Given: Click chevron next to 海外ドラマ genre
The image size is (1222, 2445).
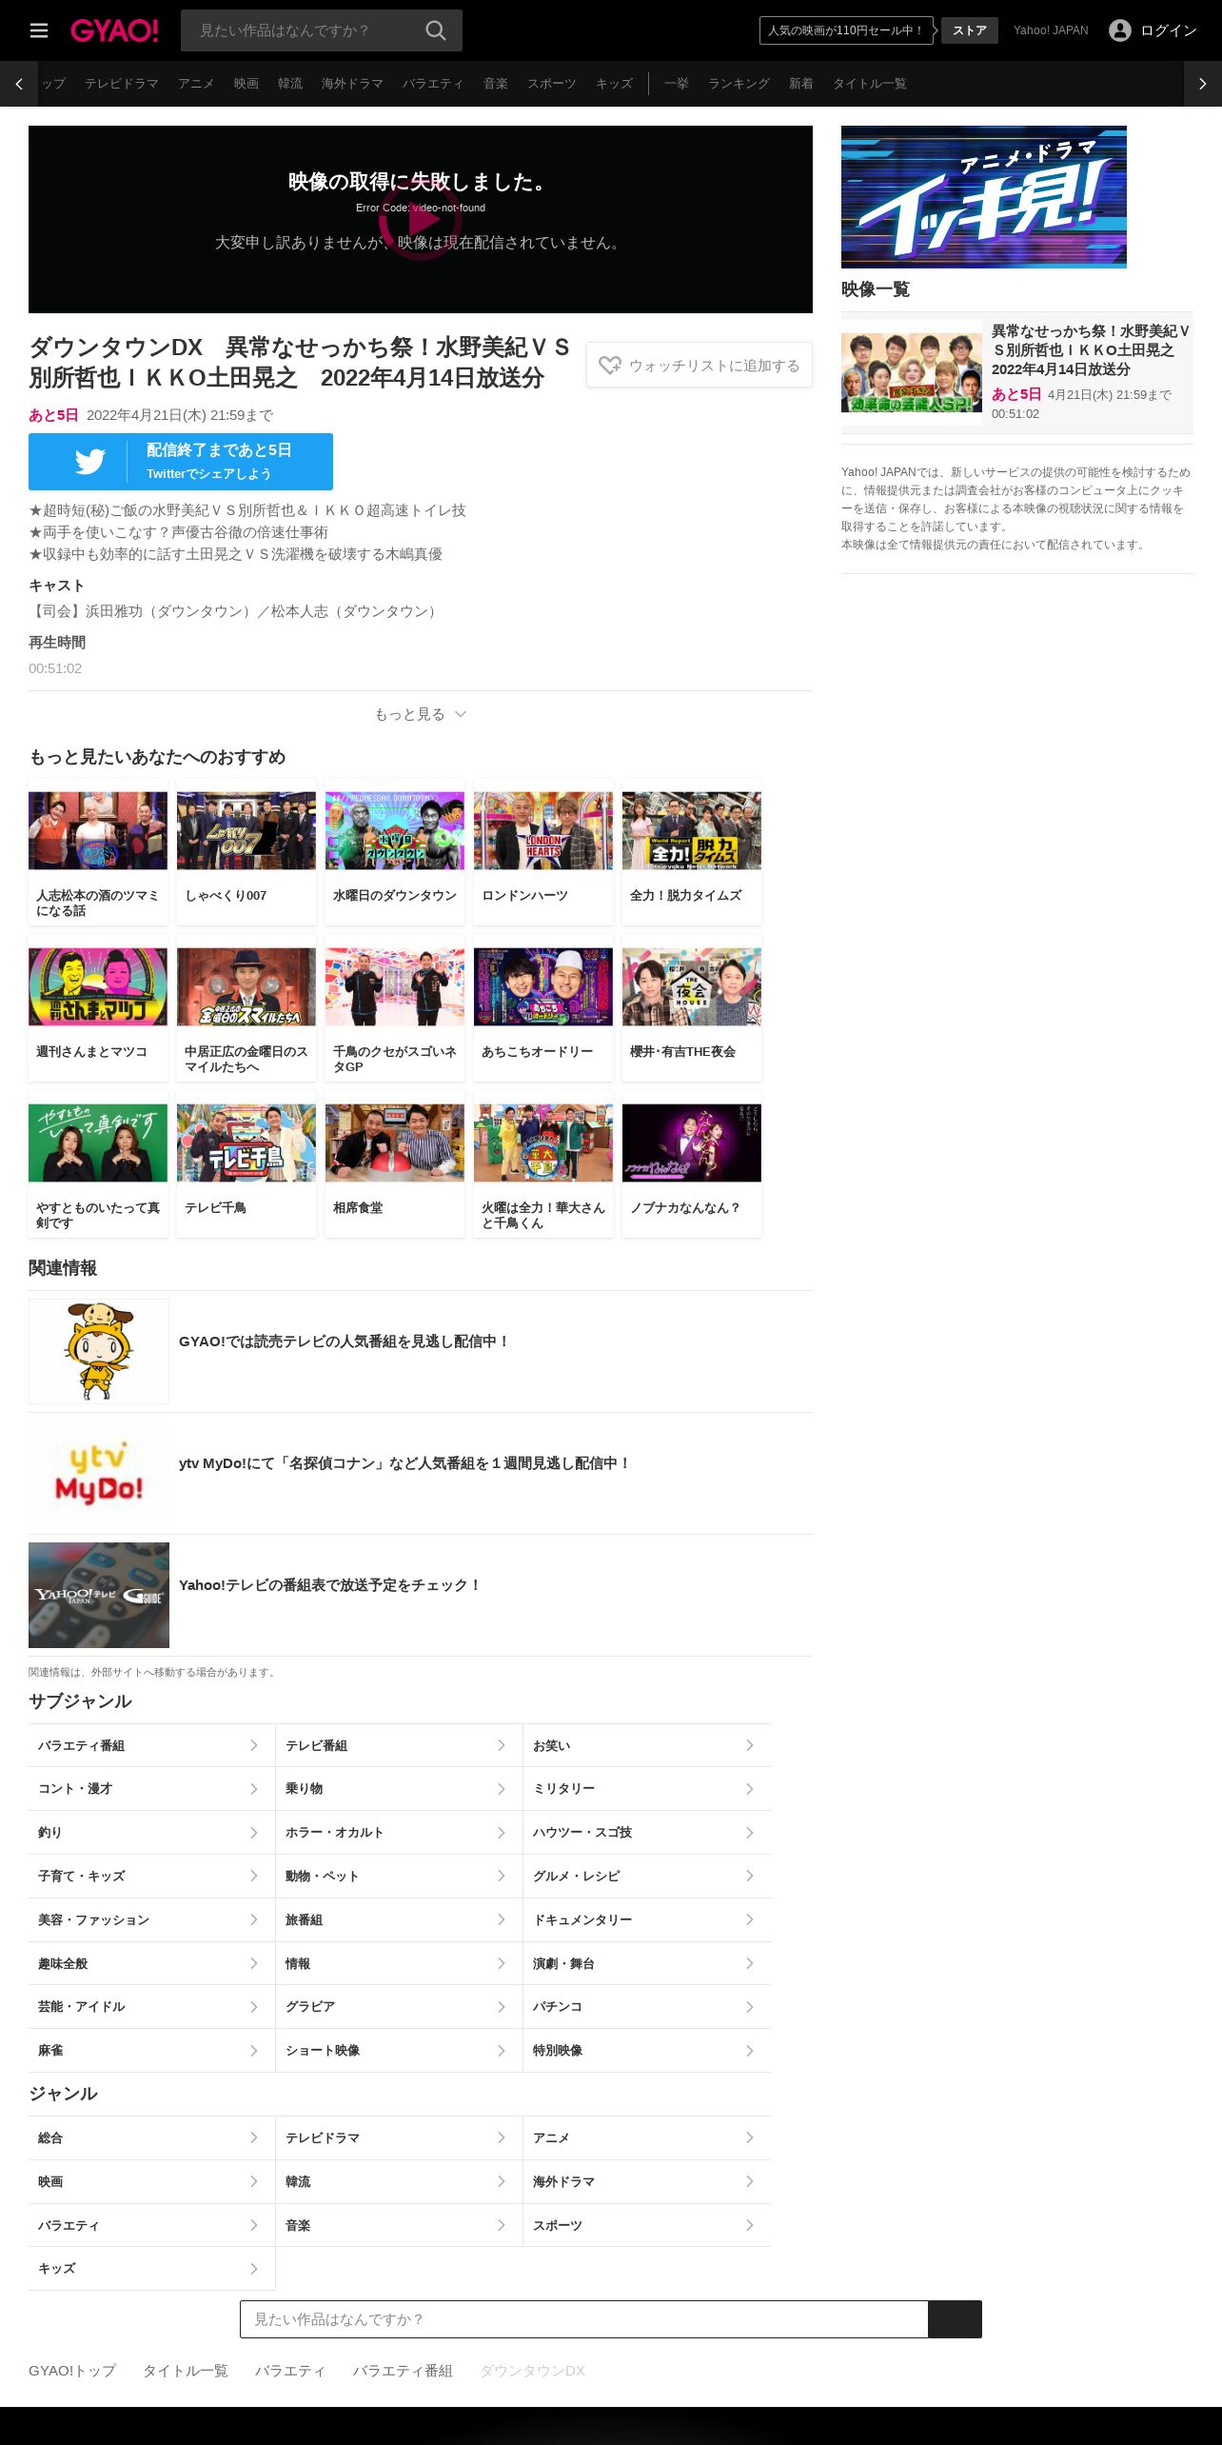Looking at the screenshot, I should click(x=750, y=2181).
